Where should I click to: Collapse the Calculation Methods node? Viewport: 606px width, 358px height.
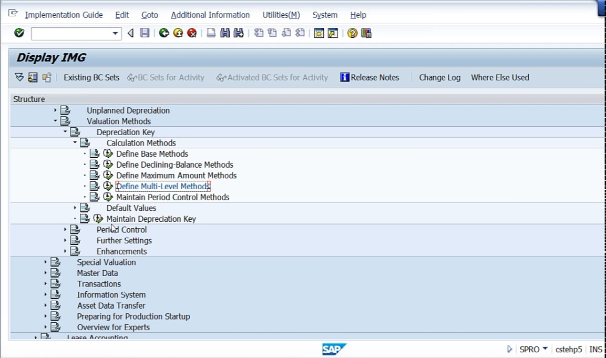pos(75,142)
